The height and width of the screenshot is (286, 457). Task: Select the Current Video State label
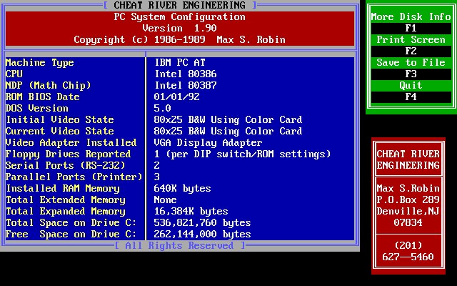pos(60,131)
